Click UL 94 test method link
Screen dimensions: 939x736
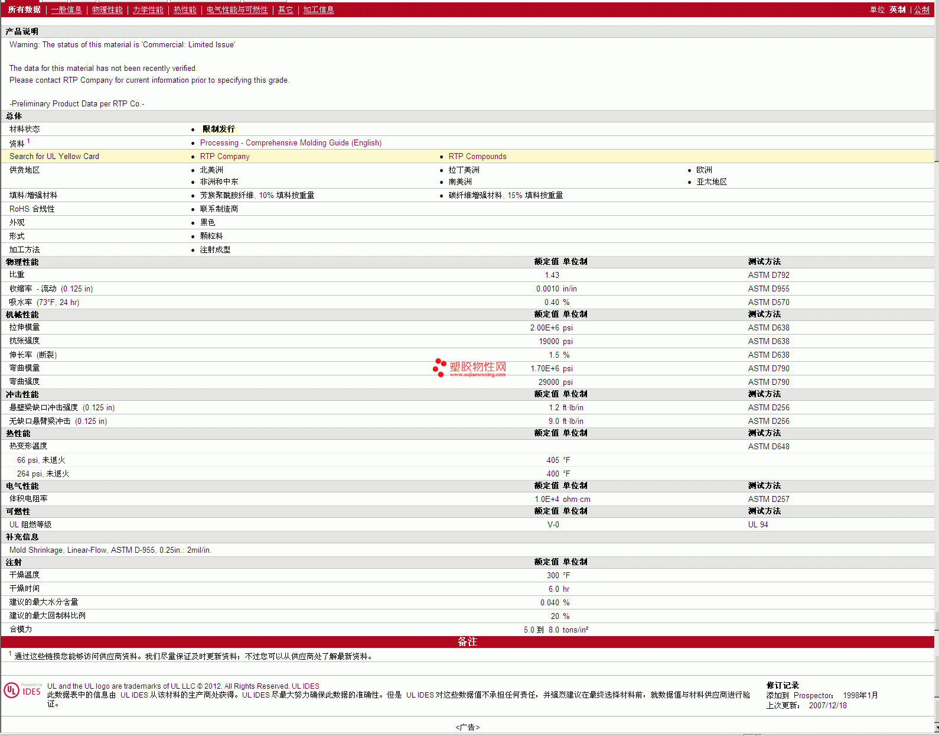758,525
